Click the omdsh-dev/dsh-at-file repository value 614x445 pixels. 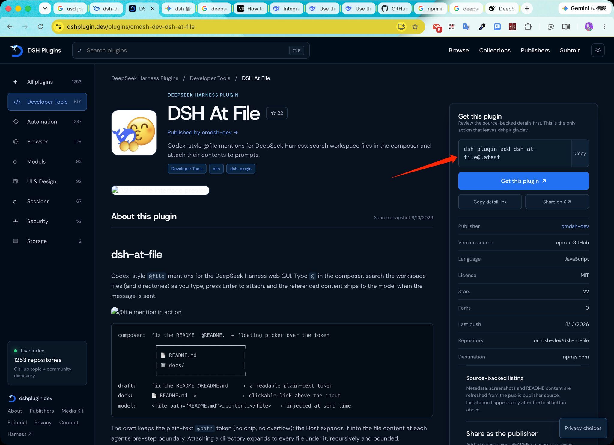[561, 340]
